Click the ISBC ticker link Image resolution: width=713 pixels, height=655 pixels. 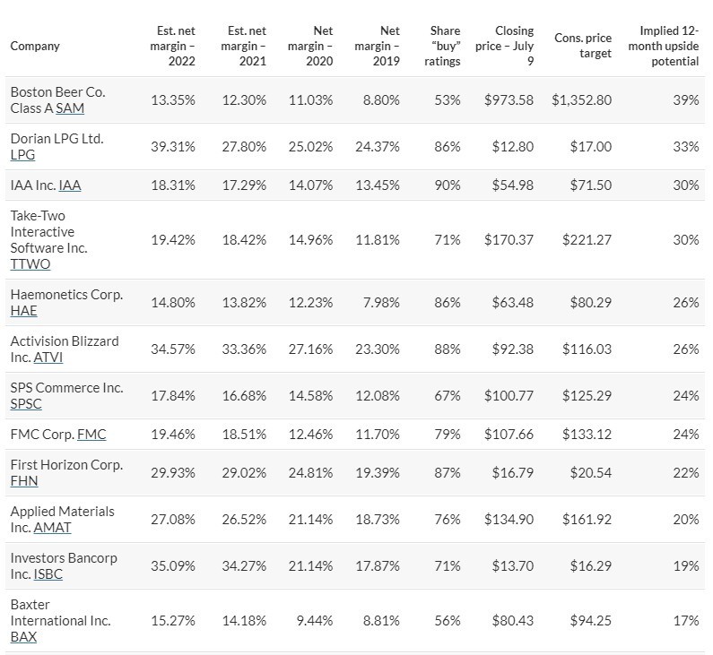[48, 574]
